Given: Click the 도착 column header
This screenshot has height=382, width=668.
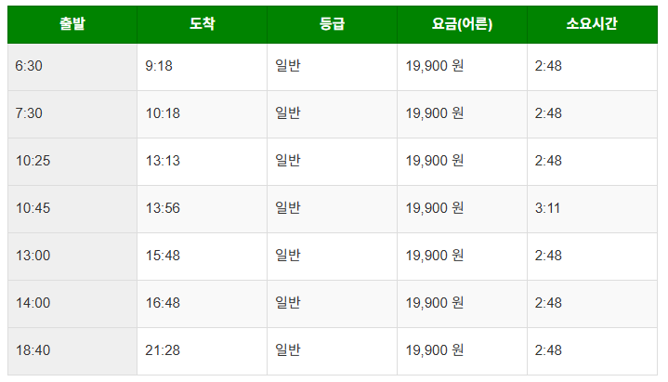Looking at the screenshot, I should tap(203, 25).
